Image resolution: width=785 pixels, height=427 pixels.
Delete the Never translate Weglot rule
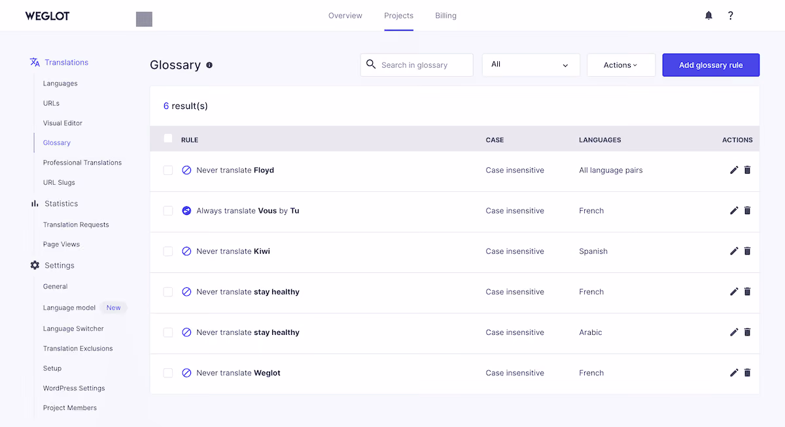coord(748,373)
